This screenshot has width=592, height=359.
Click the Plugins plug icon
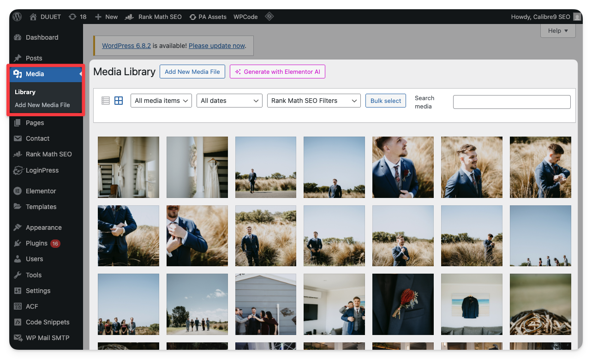coord(18,243)
